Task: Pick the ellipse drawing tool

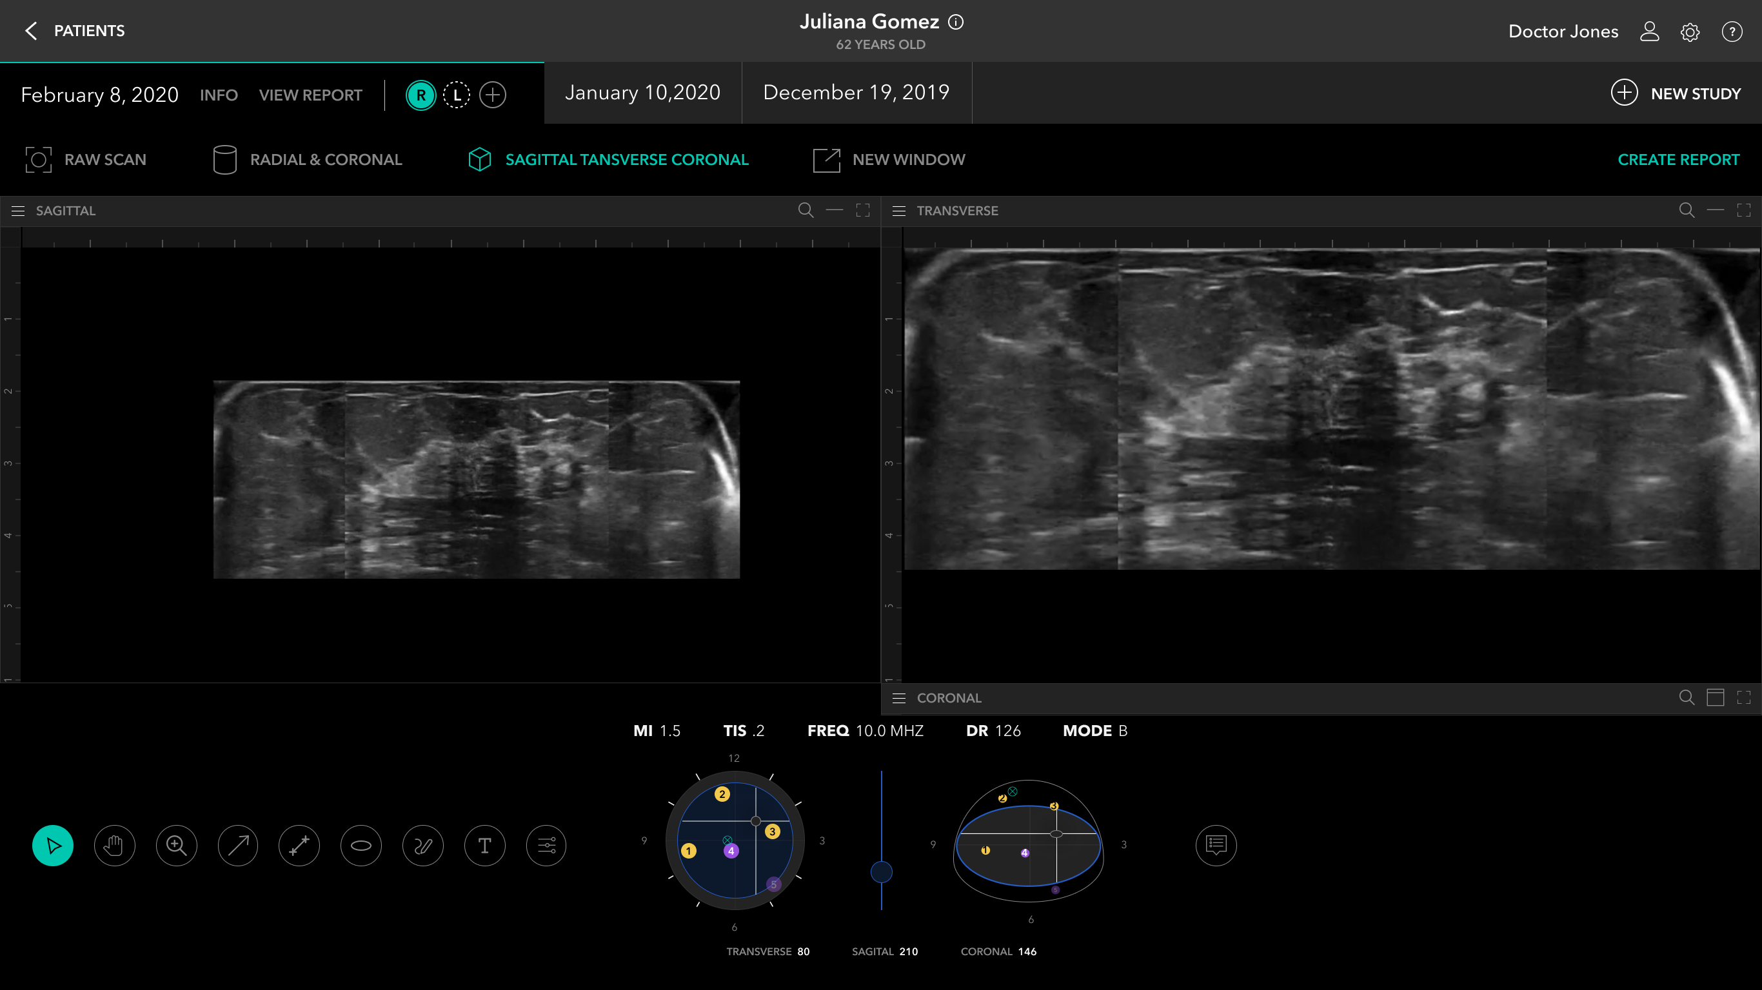Action: pyautogui.click(x=361, y=846)
